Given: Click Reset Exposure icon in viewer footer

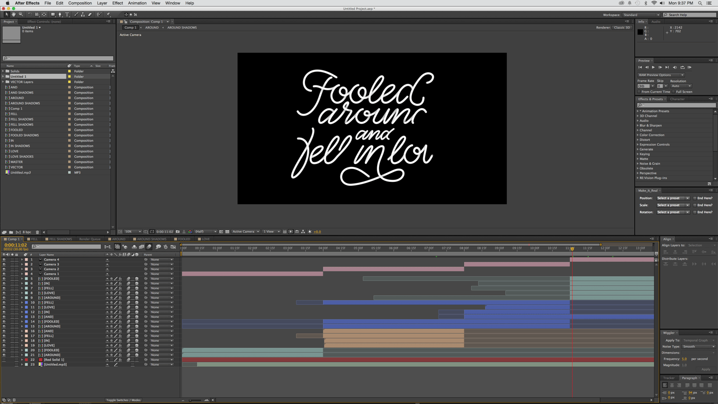Looking at the screenshot, I should (x=309, y=231).
